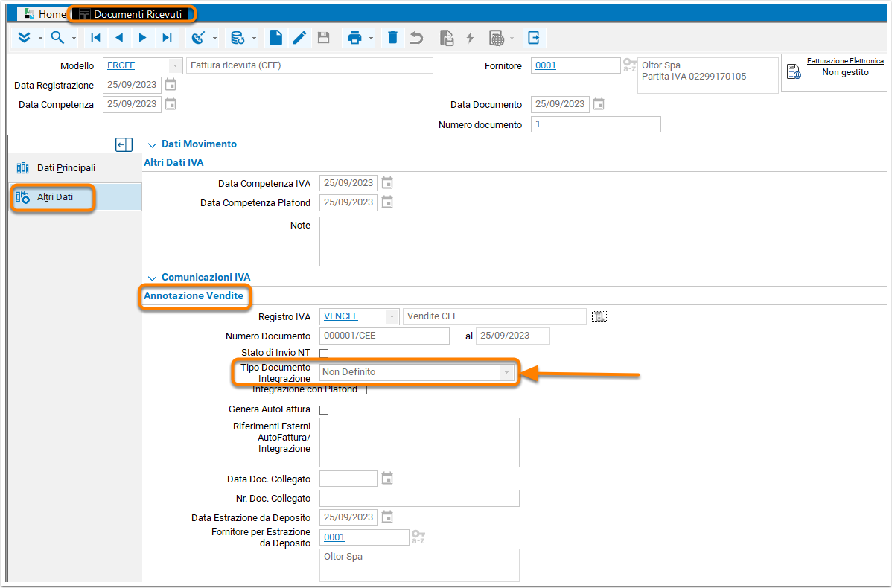Open the FRCEE modello link

tap(121, 65)
